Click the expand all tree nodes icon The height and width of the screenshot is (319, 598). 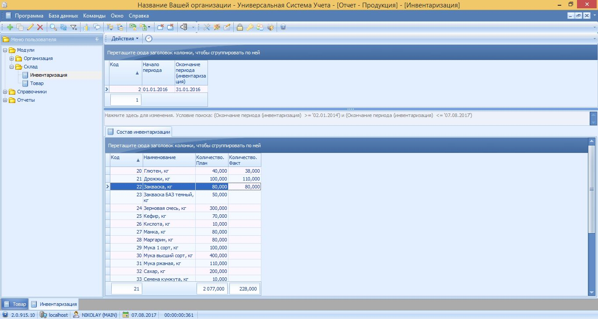[x=110, y=27]
